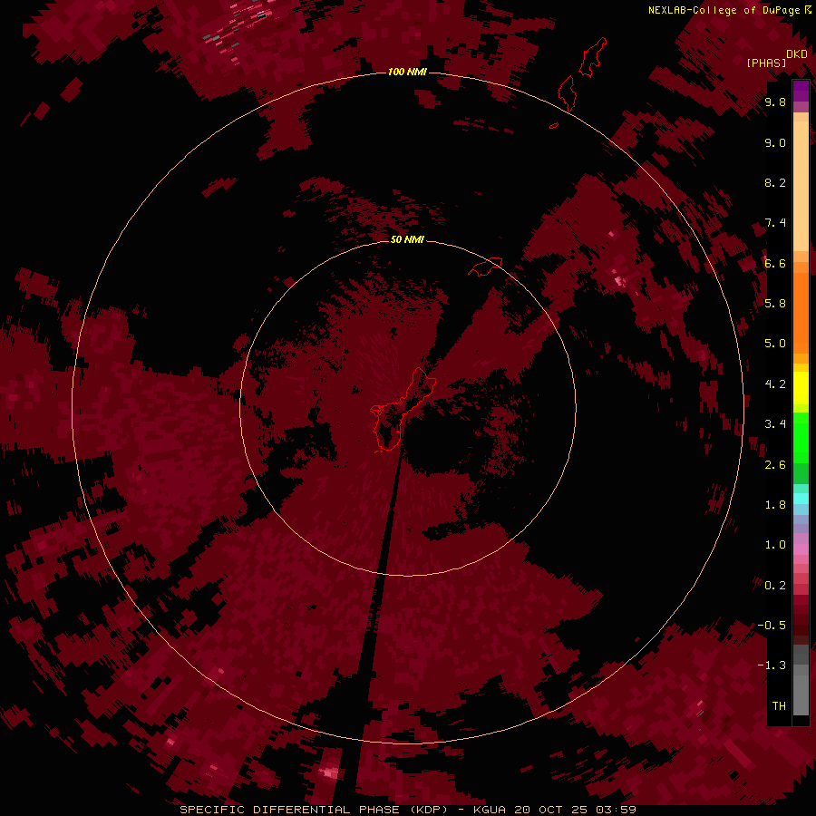Click the 03:59 timestamp
The height and width of the screenshot is (816, 816).
click(617, 810)
